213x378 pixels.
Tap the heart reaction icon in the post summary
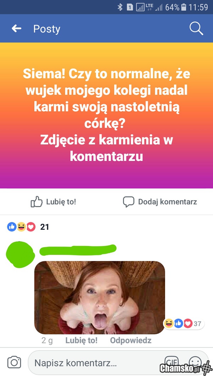pos(31,227)
